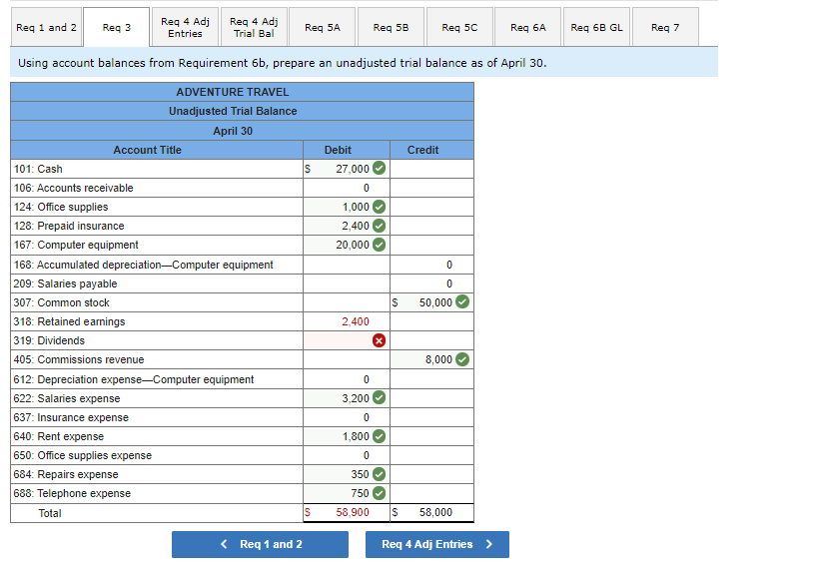
Task: Click Accumulated depreciation credit field
Action: (431, 265)
